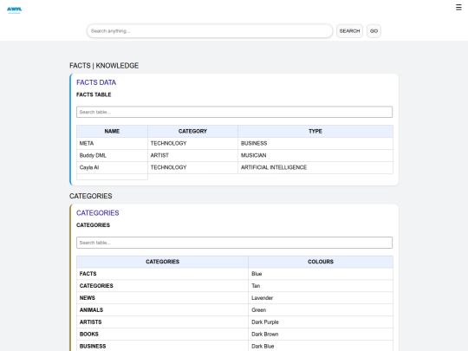Click the NAME column header
The image size is (468, 351).
click(x=112, y=132)
